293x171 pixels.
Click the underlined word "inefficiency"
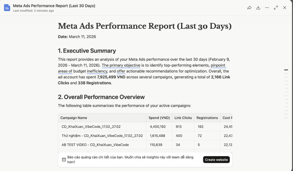click(97, 71)
